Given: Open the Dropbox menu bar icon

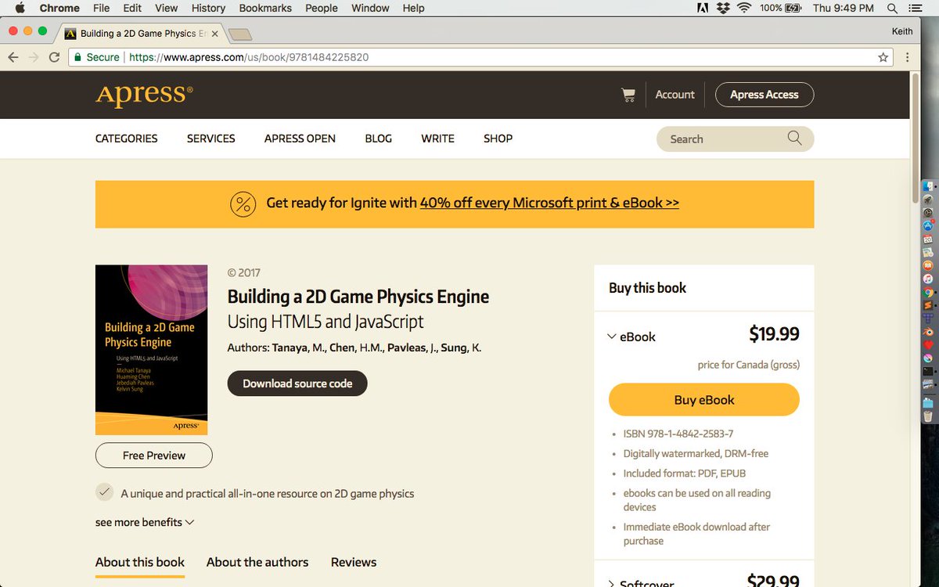Looking at the screenshot, I should tap(723, 8).
